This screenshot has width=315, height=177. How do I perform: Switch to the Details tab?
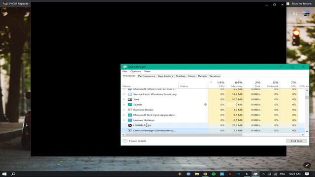pyautogui.click(x=202, y=76)
